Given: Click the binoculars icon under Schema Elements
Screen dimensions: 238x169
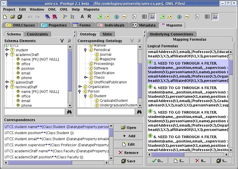Looking at the screenshot, I should click(x=69, y=112).
